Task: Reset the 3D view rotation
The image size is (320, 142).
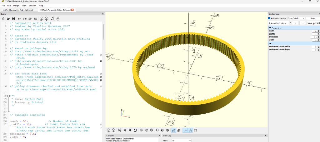Action: (x=135, y=130)
